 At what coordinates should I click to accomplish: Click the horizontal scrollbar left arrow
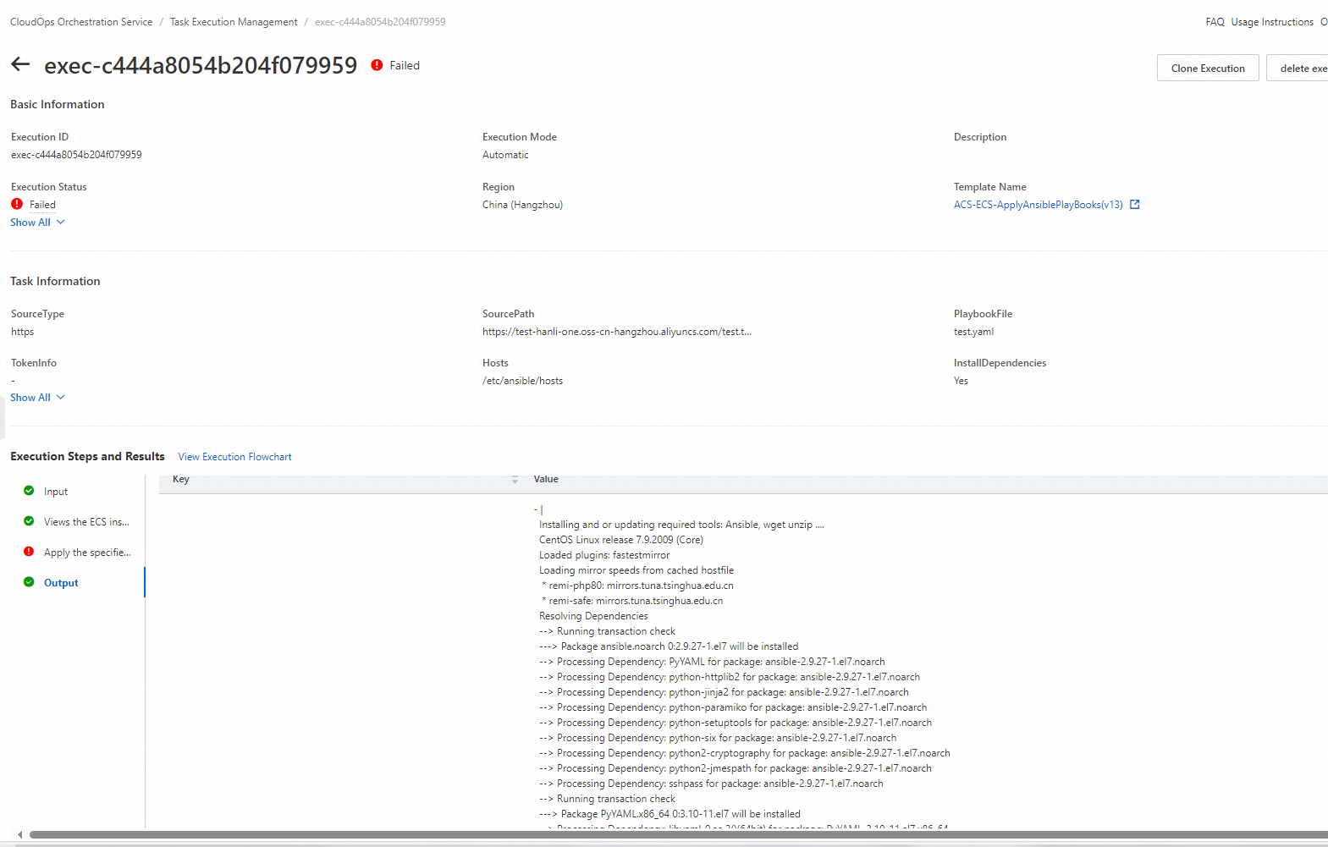[x=20, y=834]
